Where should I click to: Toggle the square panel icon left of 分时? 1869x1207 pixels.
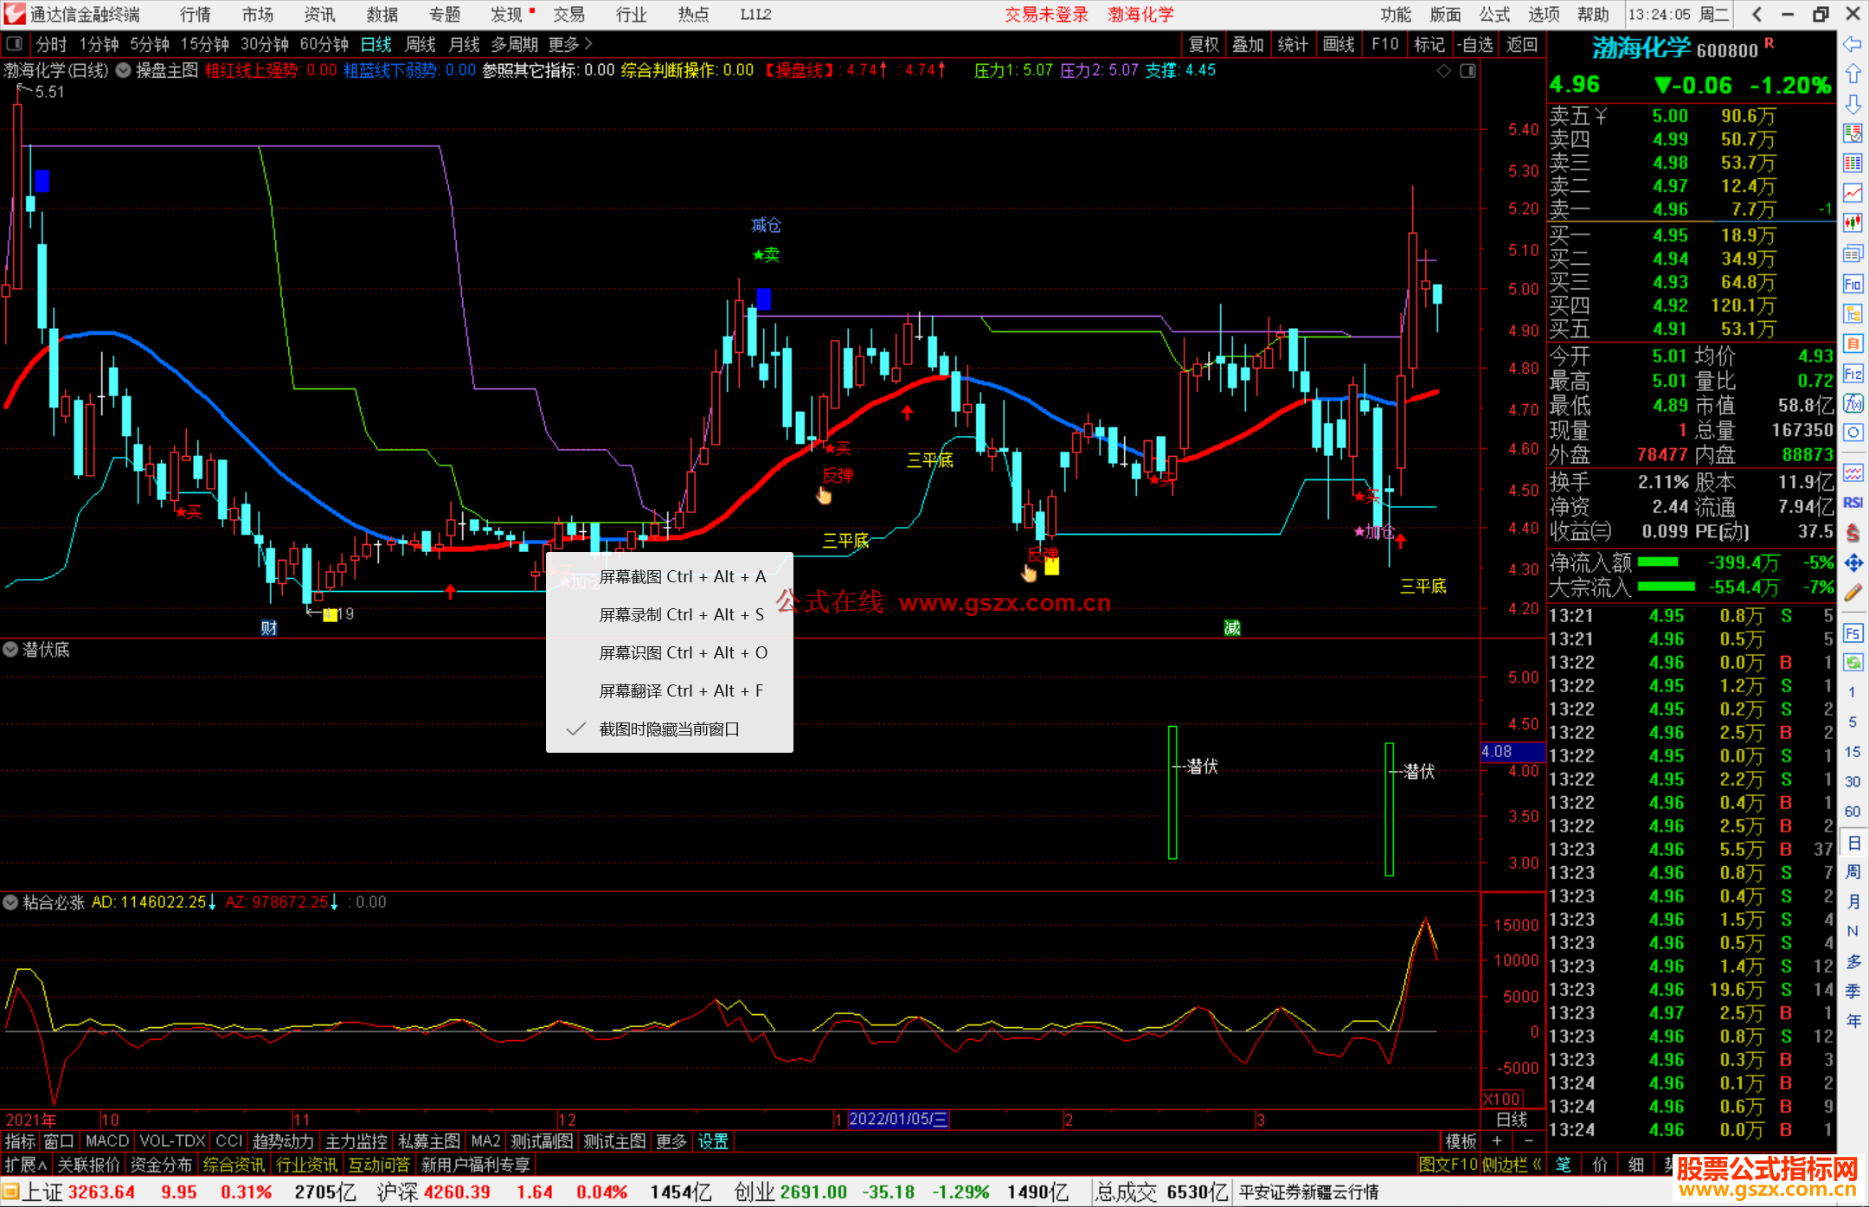tap(15, 43)
